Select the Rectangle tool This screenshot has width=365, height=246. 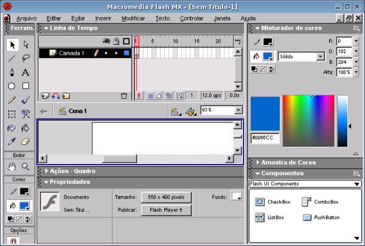(26, 86)
